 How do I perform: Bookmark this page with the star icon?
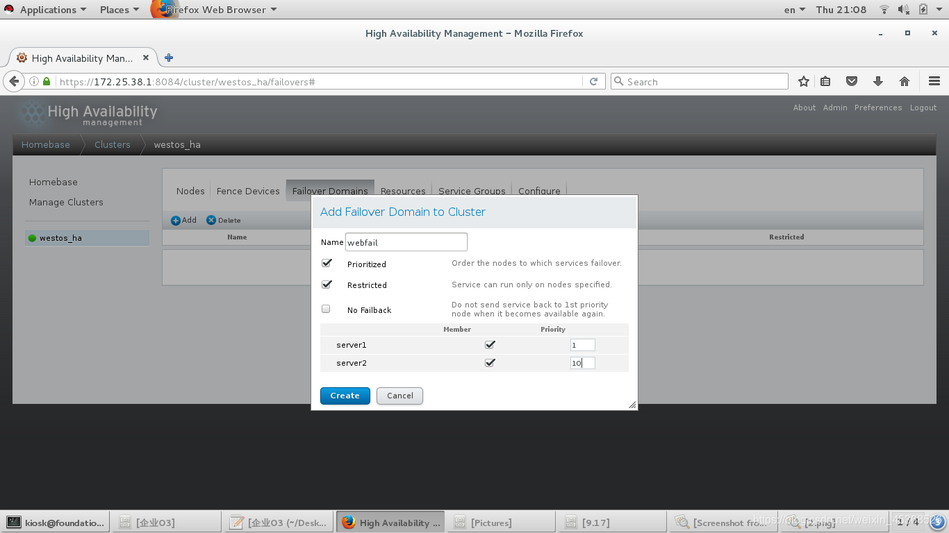804,81
